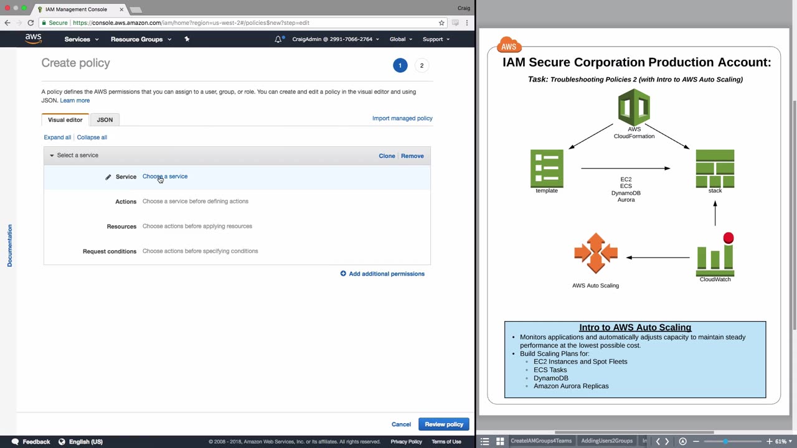The height and width of the screenshot is (448, 797).
Task: Cancel the policy creation
Action: tap(401, 424)
